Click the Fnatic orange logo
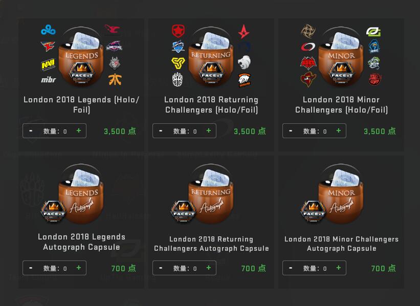 [115, 79]
